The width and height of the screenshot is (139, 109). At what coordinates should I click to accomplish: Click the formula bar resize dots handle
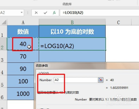tap(28, 13)
